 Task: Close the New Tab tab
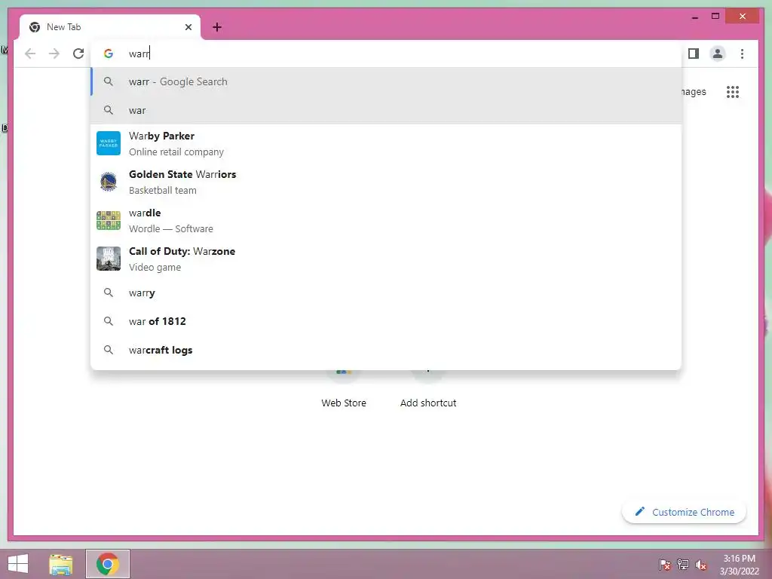coord(188,27)
